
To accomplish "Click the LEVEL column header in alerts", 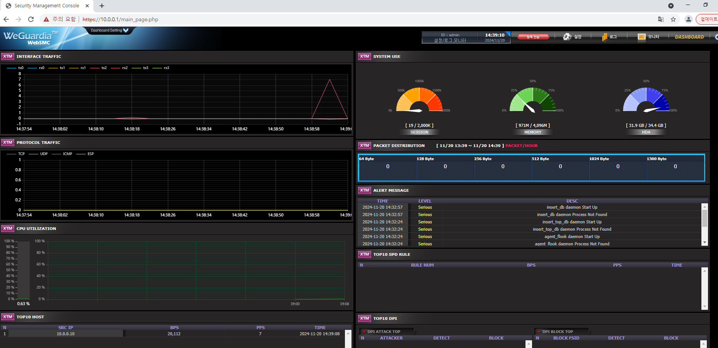I will [x=425, y=201].
